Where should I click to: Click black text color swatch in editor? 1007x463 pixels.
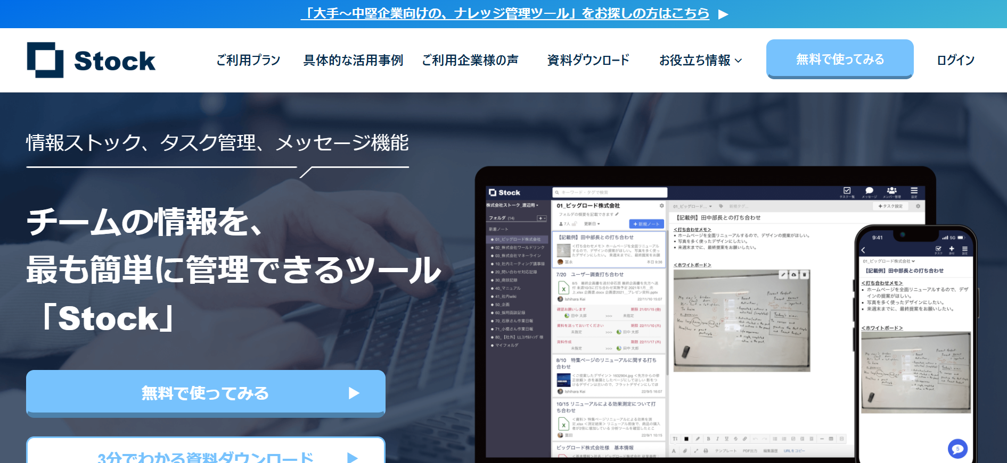point(686,439)
